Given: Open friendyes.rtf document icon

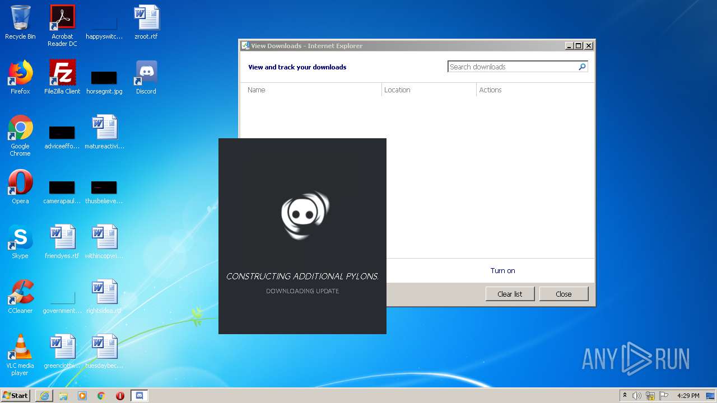Looking at the screenshot, I should tap(62, 242).
